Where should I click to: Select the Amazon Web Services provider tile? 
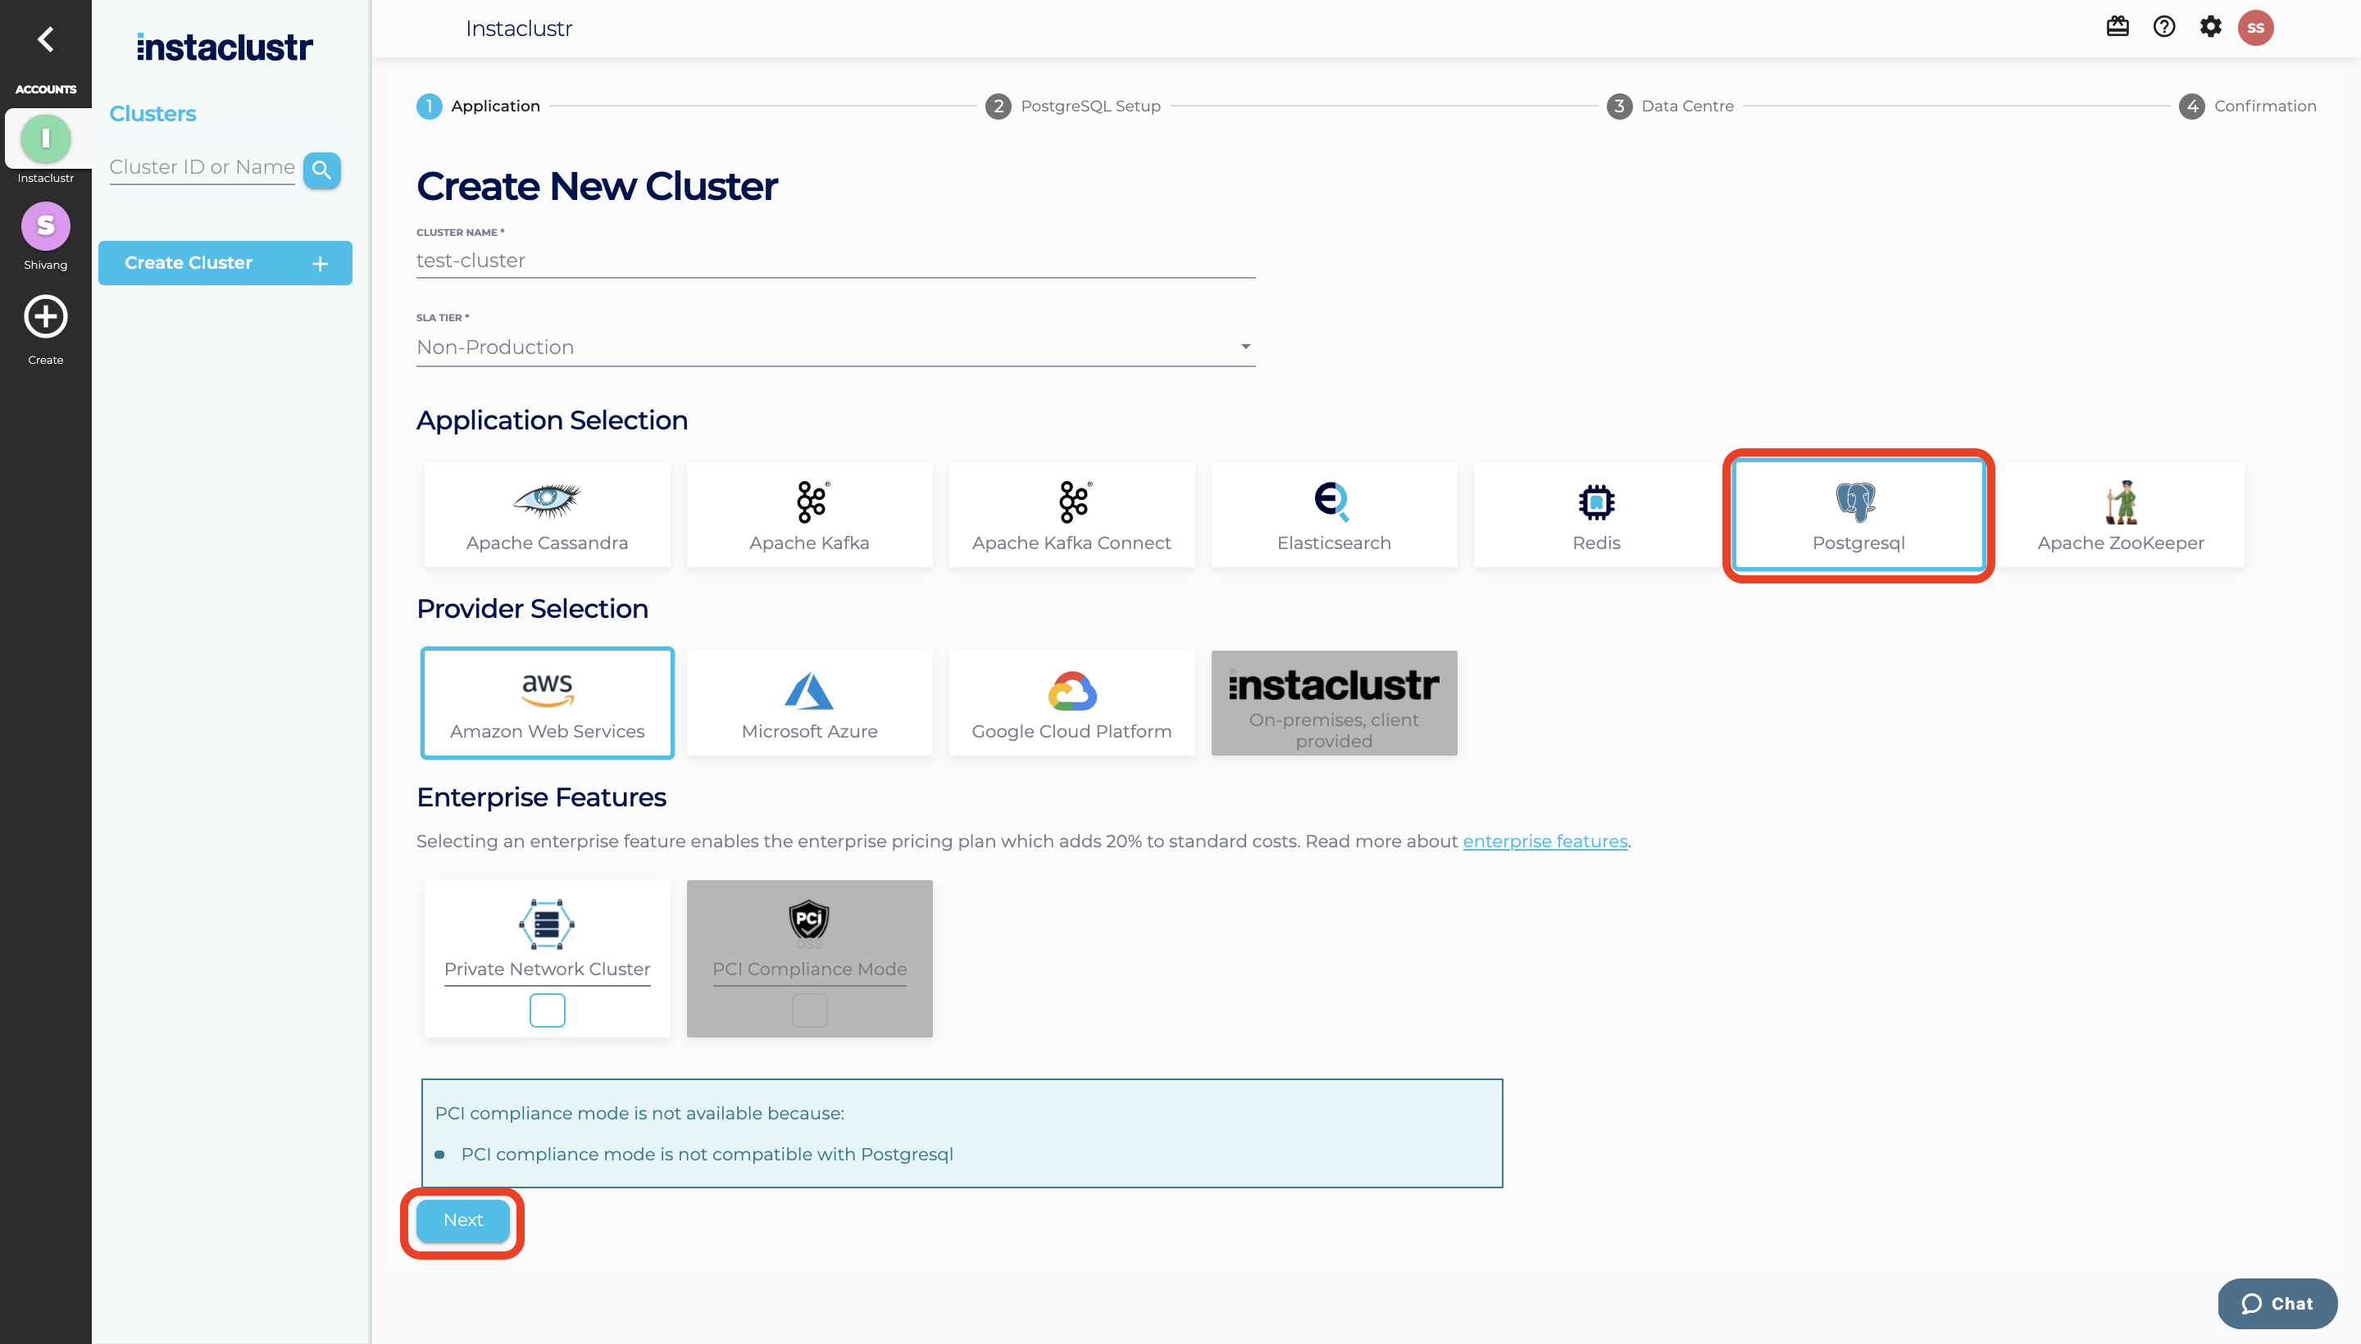point(547,703)
